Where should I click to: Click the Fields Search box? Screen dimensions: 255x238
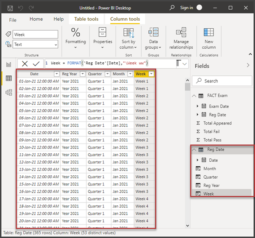coord(222,81)
